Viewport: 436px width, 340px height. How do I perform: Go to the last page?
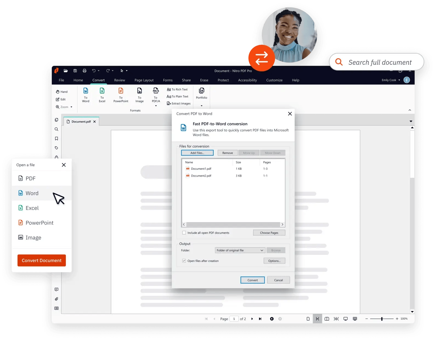coord(260,319)
